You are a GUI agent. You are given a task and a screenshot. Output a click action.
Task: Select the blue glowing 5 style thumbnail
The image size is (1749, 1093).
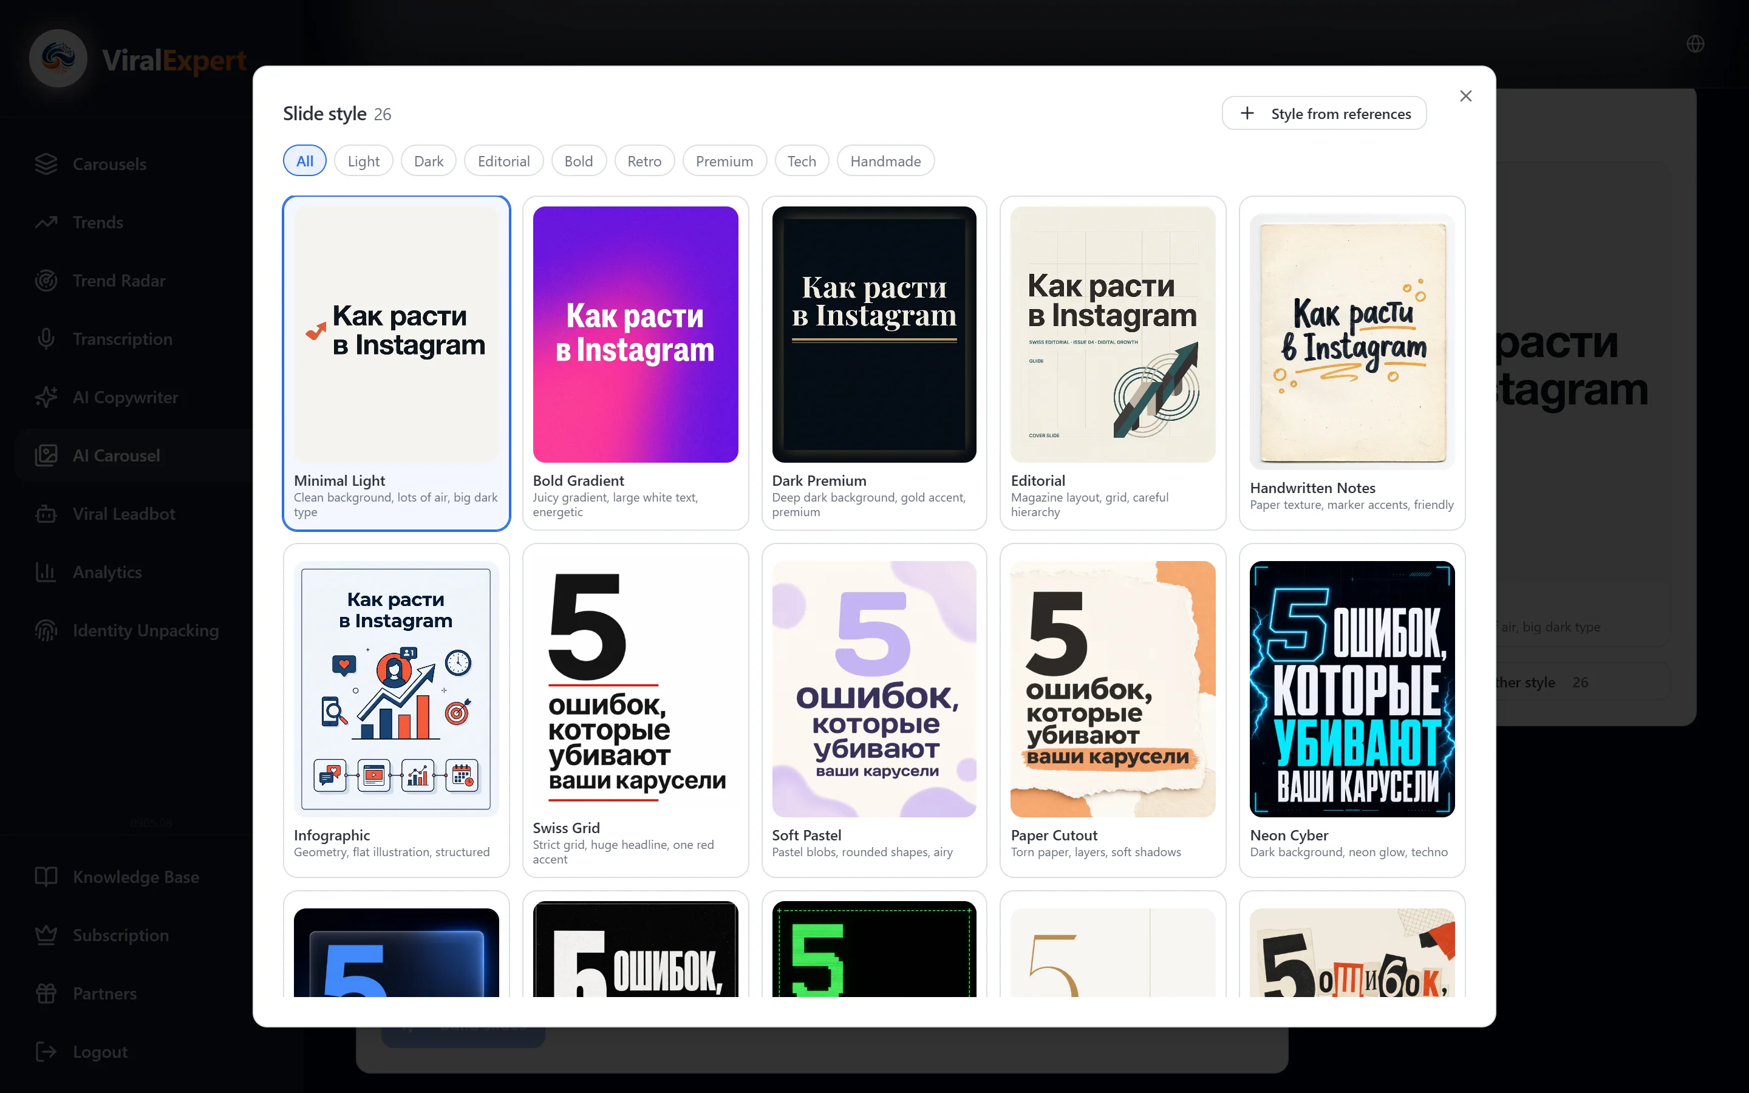[x=397, y=952]
